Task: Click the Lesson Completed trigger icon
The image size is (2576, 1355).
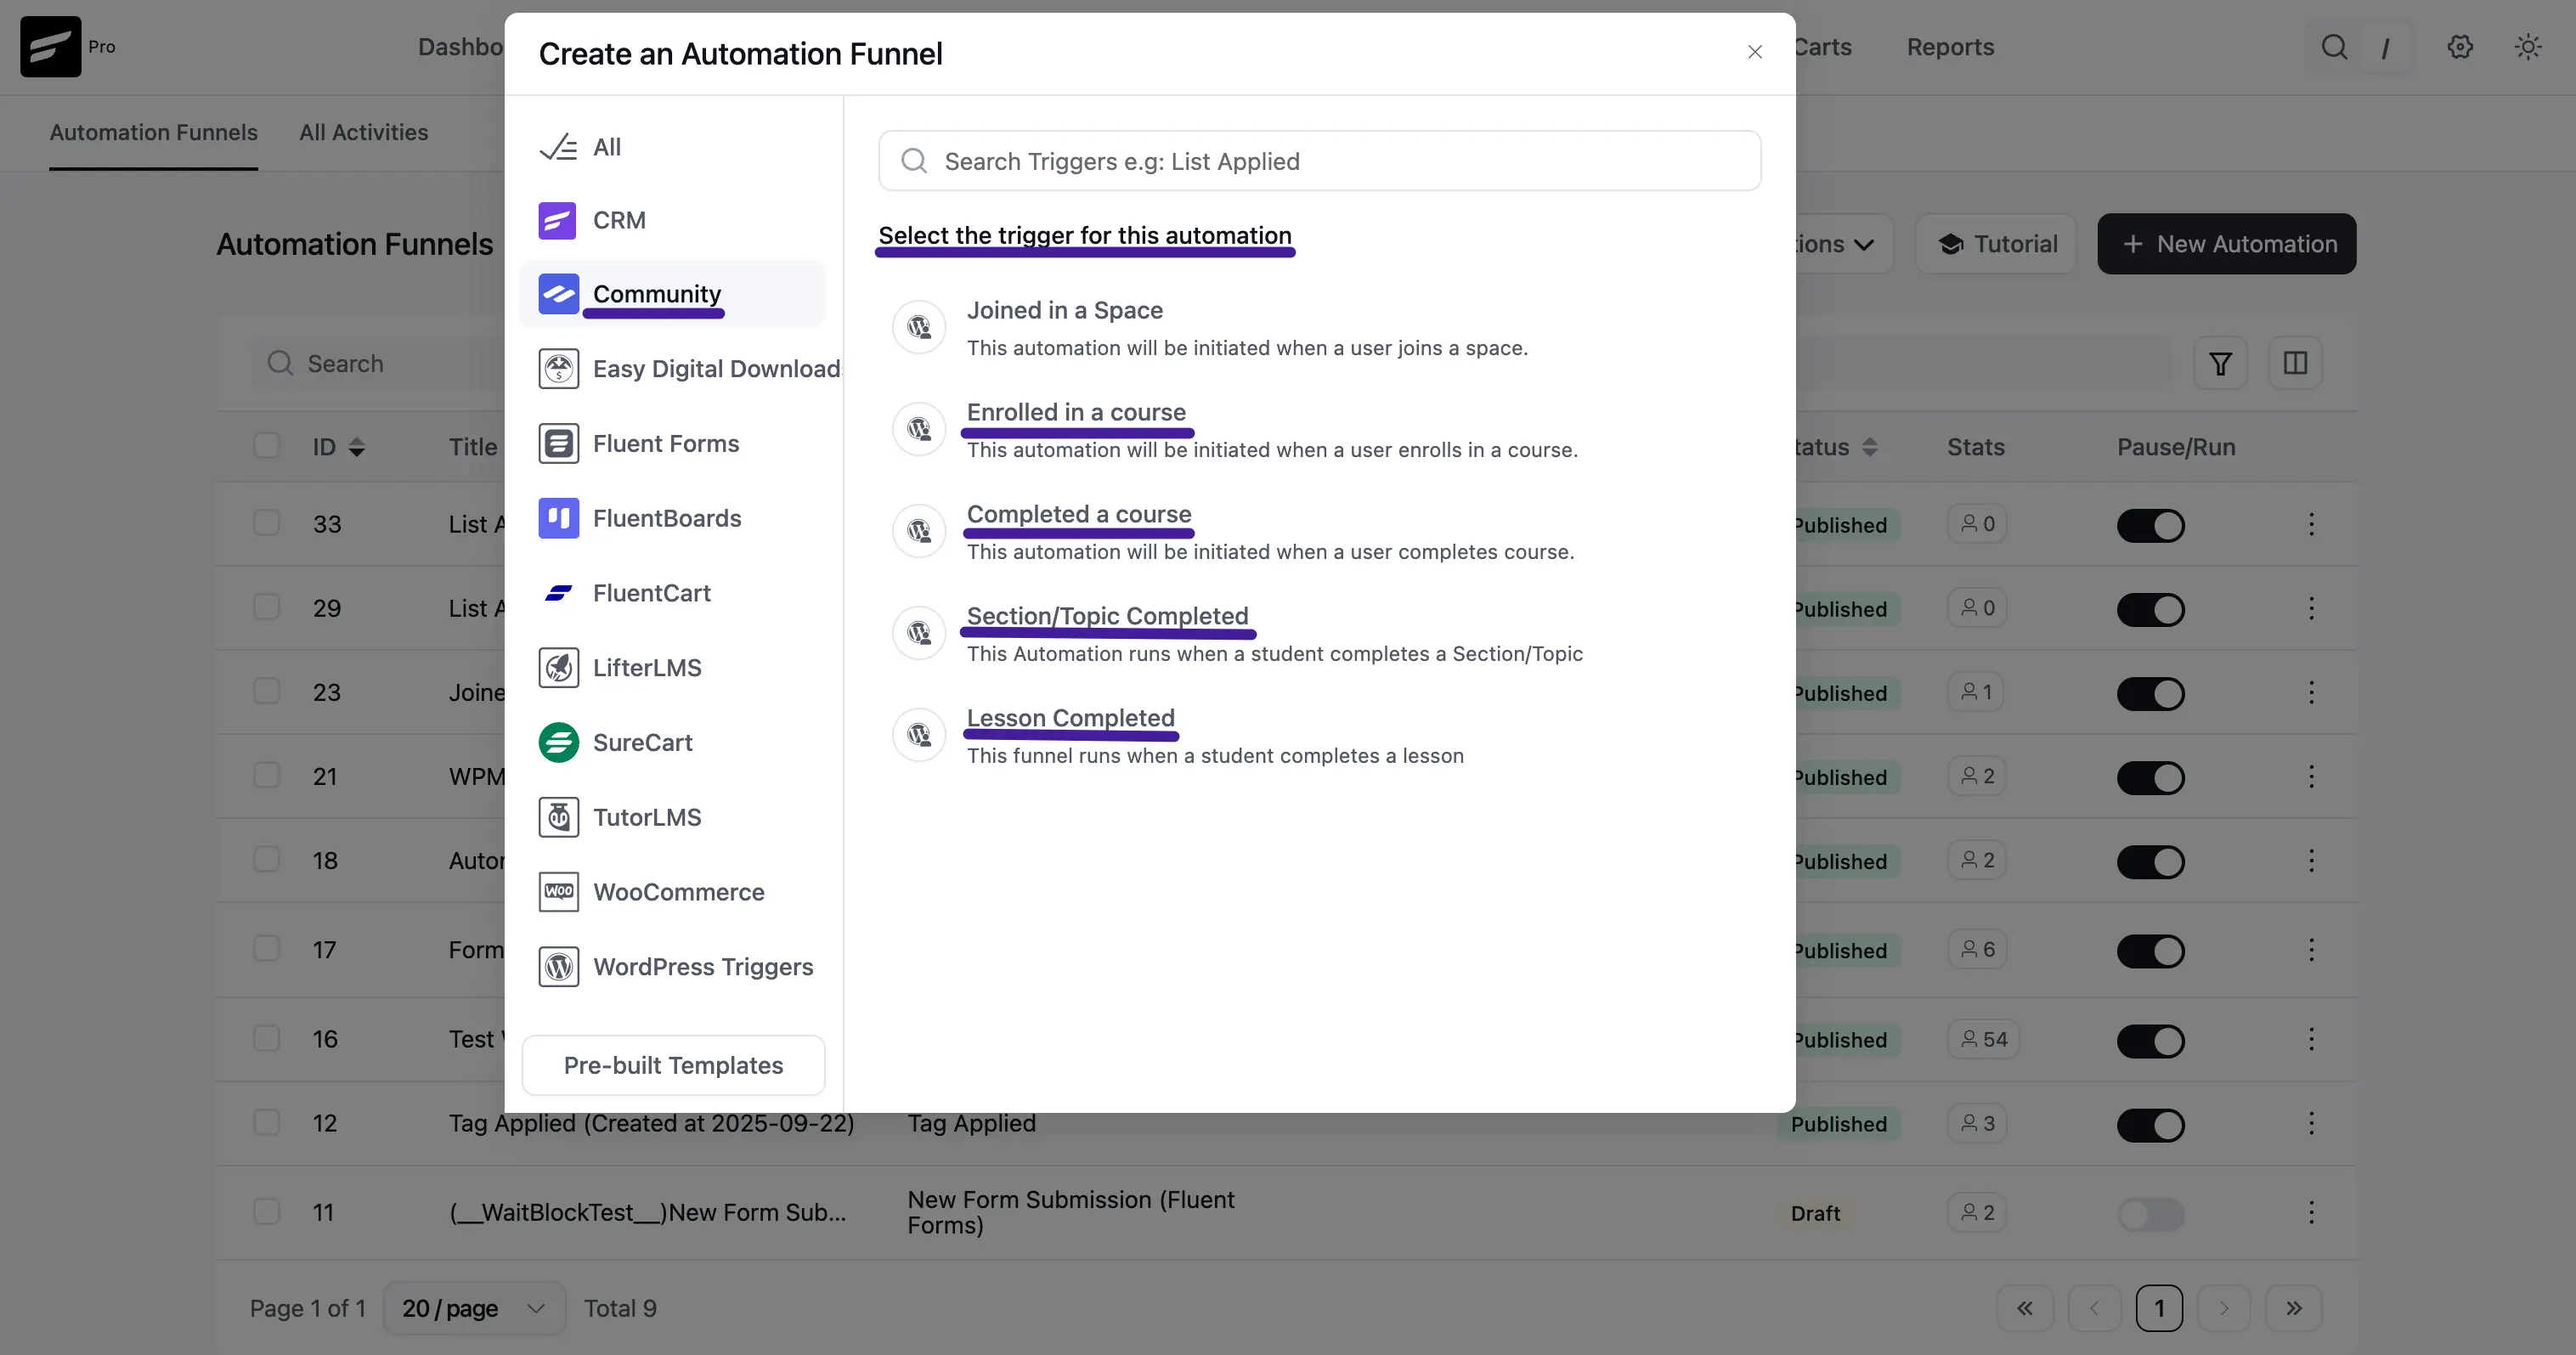Action: coord(919,735)
